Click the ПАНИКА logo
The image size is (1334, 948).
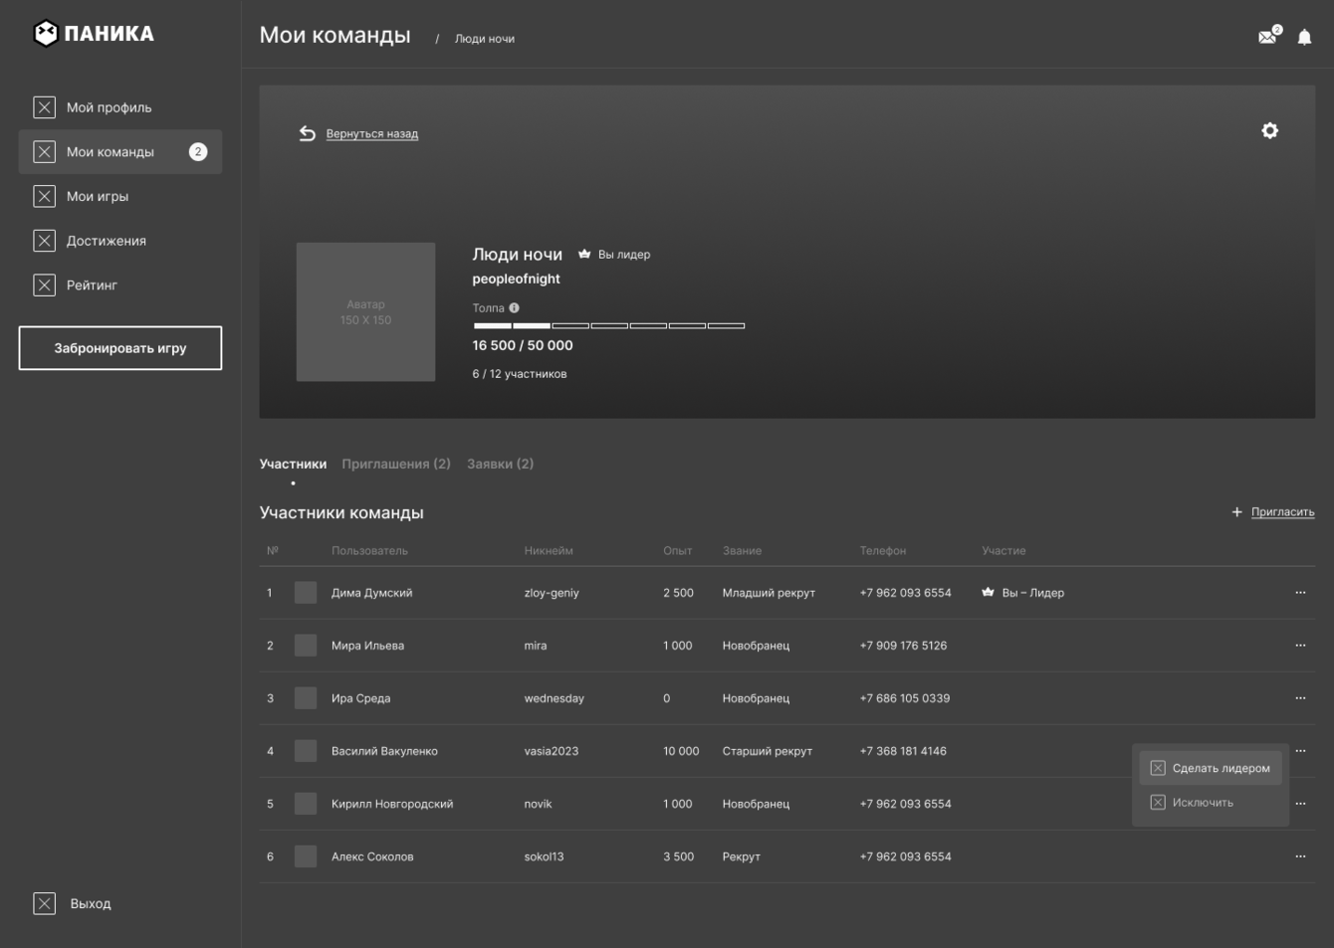click(x=95, y=34)
